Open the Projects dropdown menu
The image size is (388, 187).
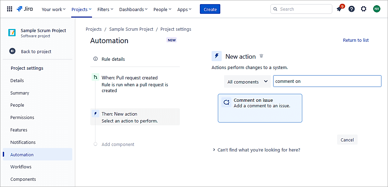tap(82, 9)
